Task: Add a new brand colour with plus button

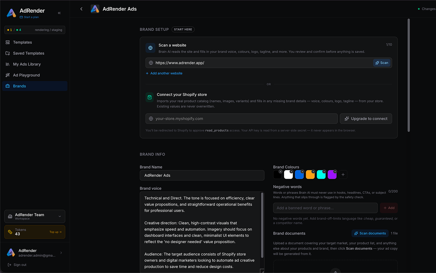Action: tap(343, 175)
